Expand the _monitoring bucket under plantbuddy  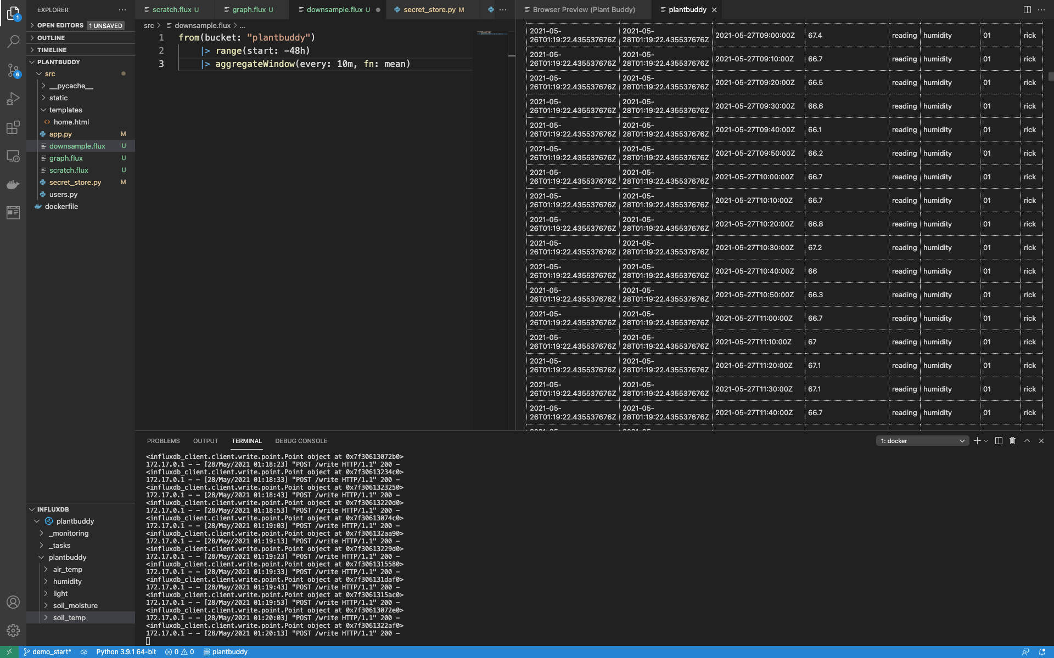[x=69, y=533]
